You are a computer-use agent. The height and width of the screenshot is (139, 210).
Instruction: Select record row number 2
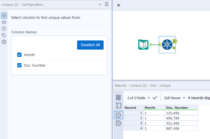coord(133,118)
